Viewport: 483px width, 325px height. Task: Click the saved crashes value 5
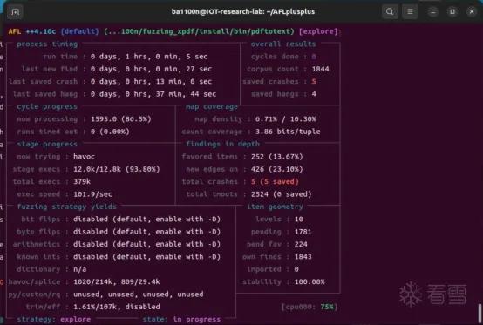(x=314, y=82)
